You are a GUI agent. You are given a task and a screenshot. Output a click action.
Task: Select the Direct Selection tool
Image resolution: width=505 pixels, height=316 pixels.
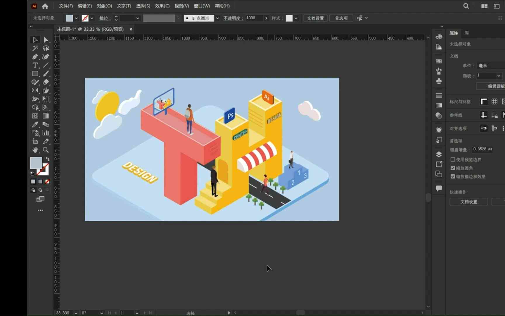(x=46, y=40)
